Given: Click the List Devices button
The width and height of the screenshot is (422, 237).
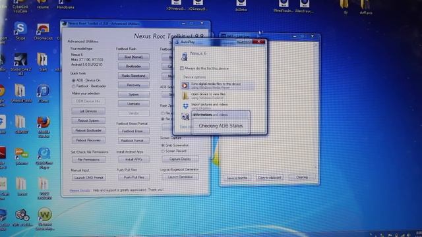Looking at the screenshot, I should (x=88, y=111).
